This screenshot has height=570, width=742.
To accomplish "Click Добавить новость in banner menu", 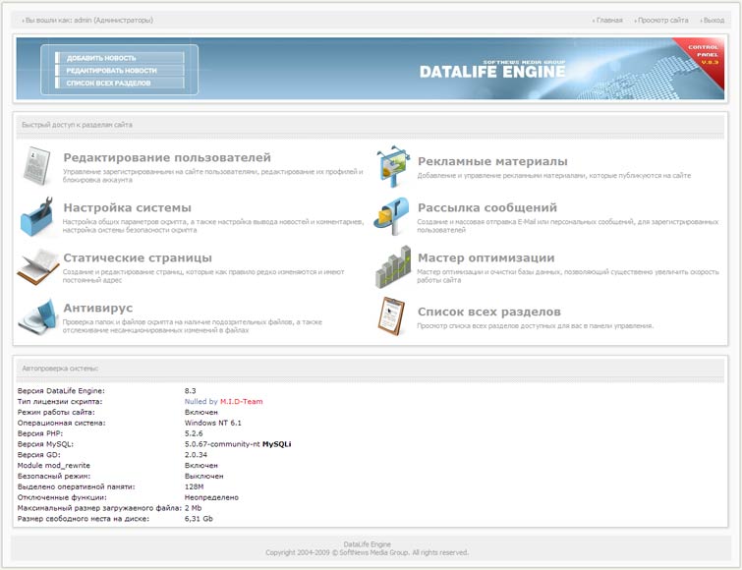I will [x=120, y=58].
